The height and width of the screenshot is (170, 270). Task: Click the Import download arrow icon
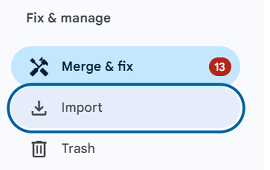[x=39, y=108]
